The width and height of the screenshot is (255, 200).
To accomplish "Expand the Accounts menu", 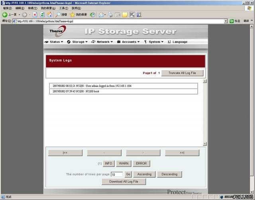I will [128, 42].
